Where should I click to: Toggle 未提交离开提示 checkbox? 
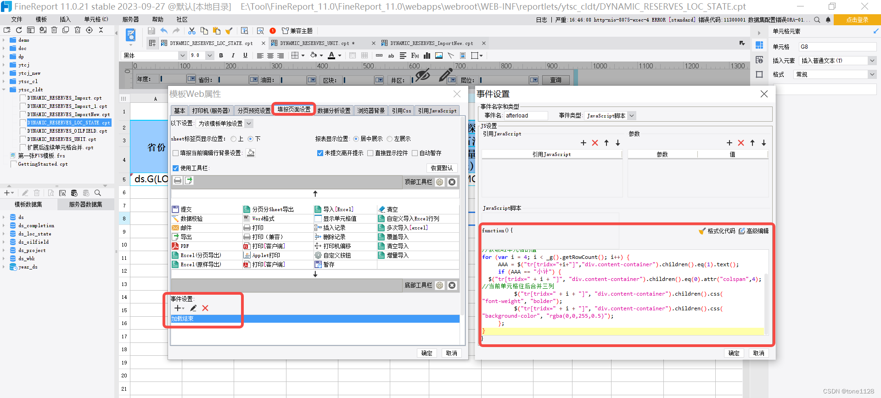[320, 153]
